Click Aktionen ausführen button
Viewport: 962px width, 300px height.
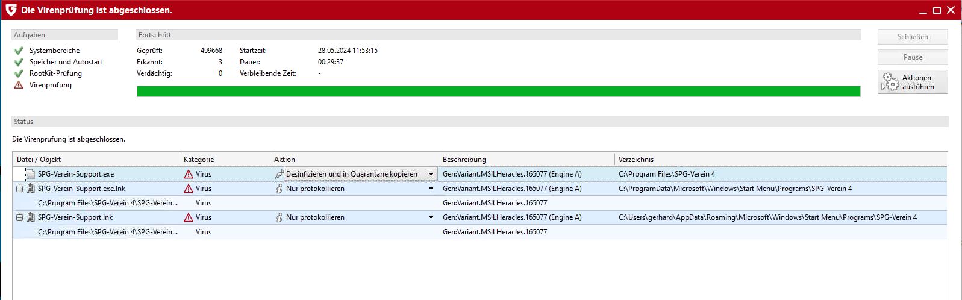pos(913,82)
